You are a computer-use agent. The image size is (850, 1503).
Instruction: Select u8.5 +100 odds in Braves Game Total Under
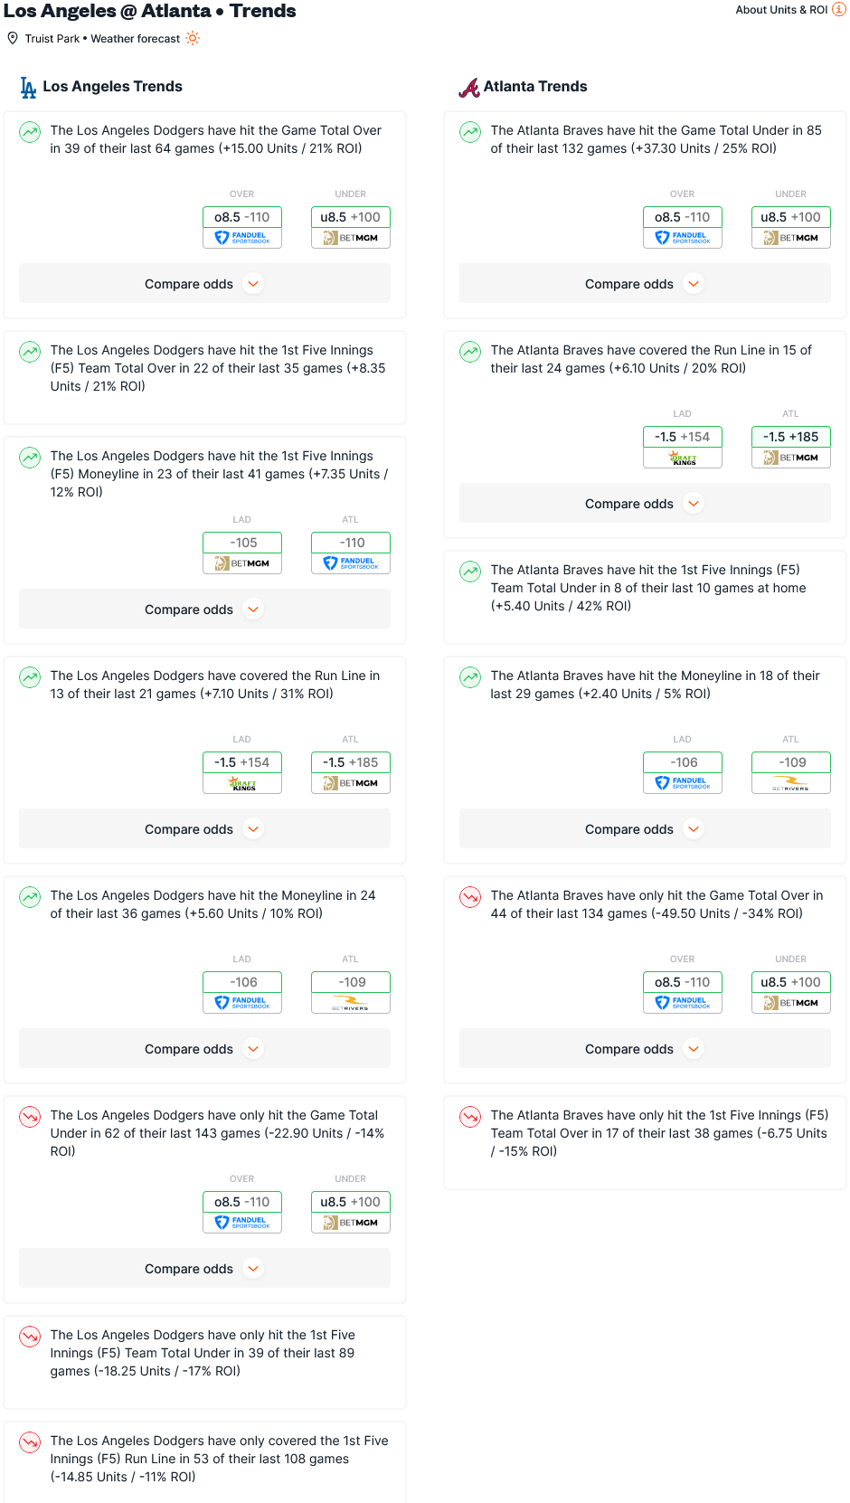tap(791, 217)
